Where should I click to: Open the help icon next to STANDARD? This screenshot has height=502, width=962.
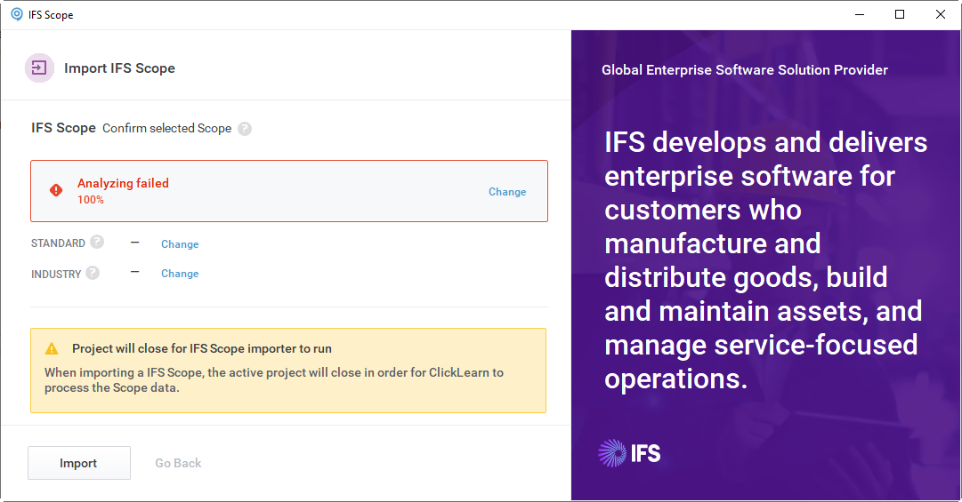[x=97, y=242]
